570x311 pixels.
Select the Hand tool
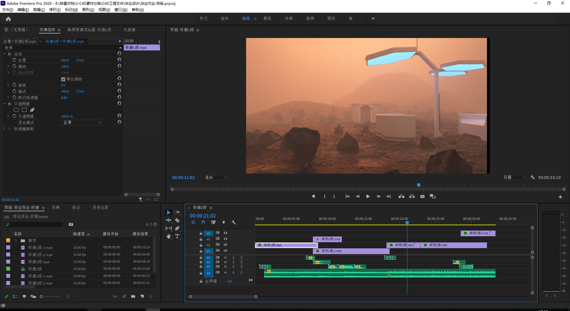pyautogui.click(x=169, y=236)
